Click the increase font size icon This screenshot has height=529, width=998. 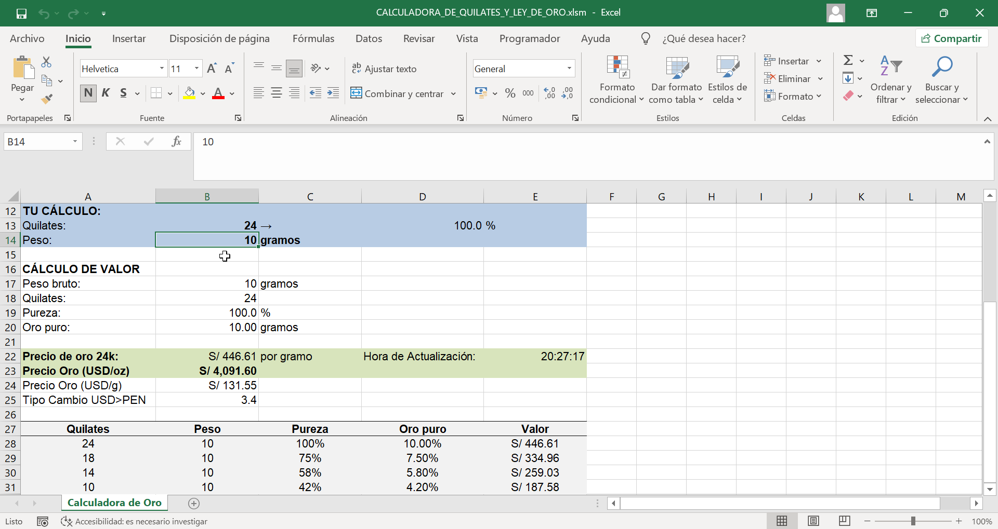211,67
